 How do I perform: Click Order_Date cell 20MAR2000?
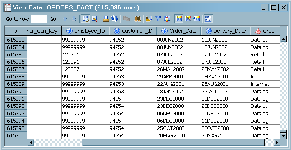point(179,136)
